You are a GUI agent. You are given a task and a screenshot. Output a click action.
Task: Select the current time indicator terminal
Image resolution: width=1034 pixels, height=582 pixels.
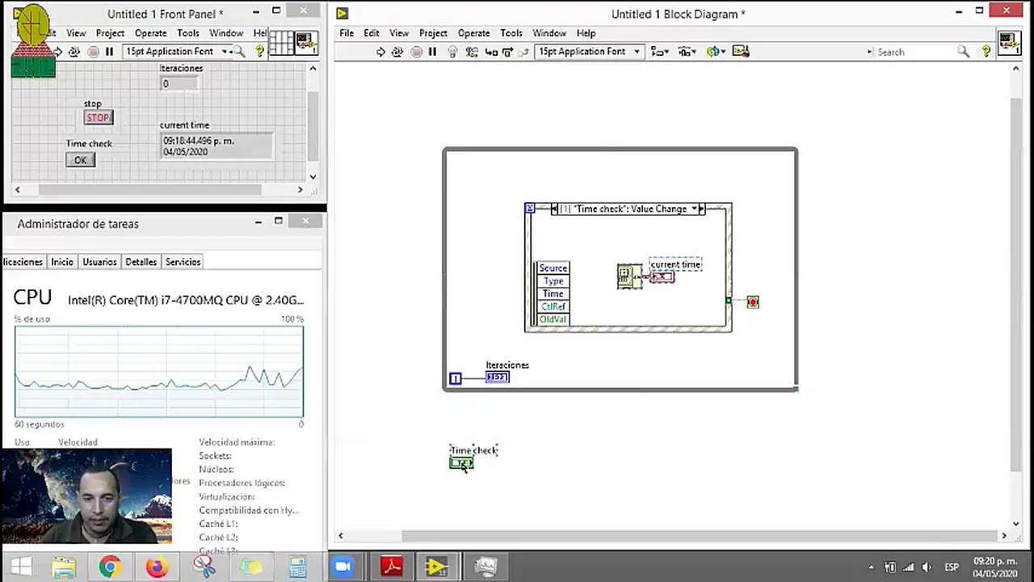[x=662, y=276]
